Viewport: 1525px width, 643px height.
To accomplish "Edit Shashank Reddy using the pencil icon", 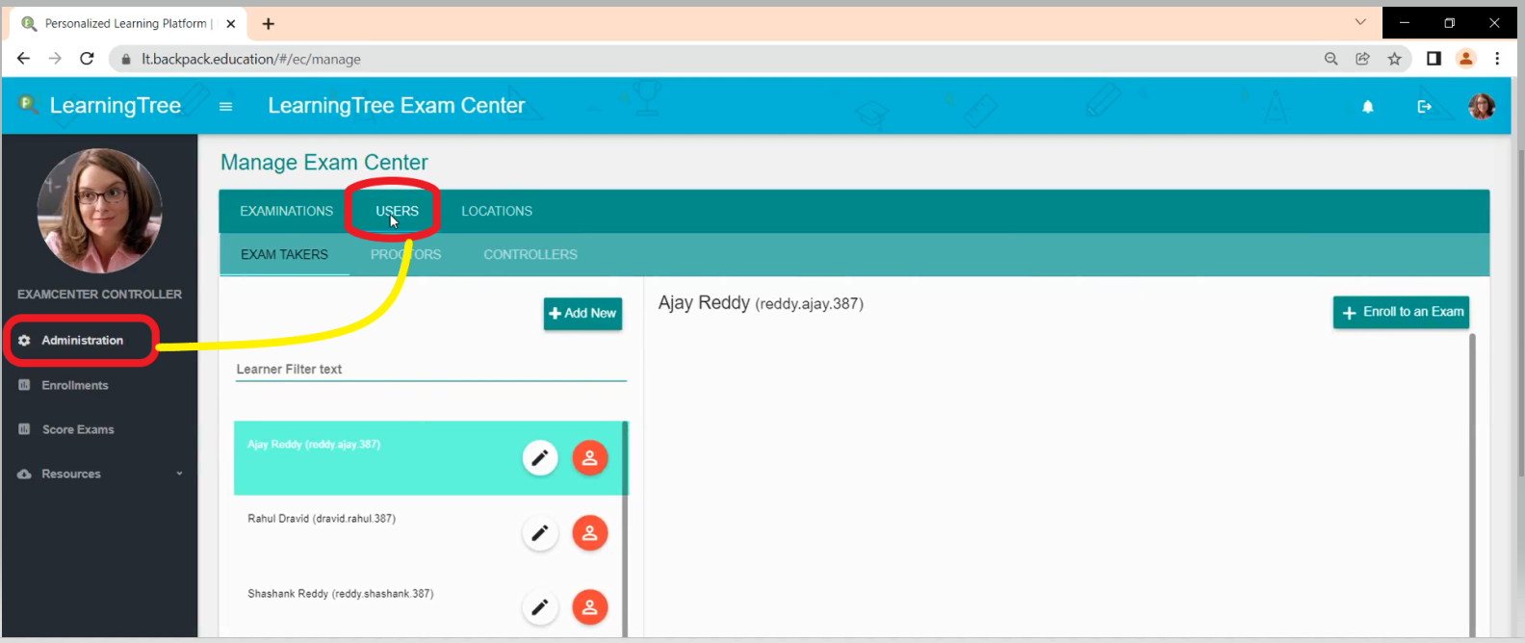I will click(540, 606).
